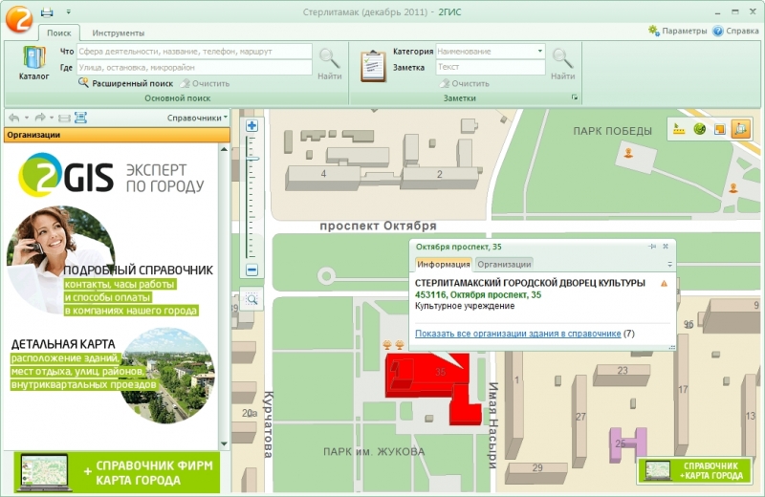Click the проспект Октября street label
Viewport: 765px width, 497px height.
378,226
